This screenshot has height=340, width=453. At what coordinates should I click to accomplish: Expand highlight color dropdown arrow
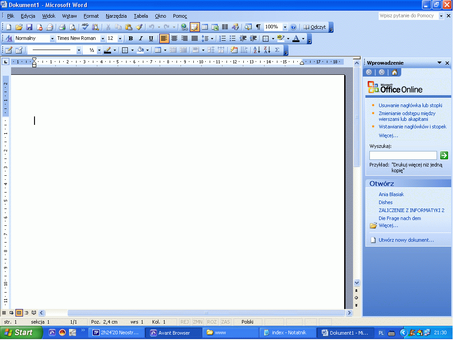[x=288, y=39]
